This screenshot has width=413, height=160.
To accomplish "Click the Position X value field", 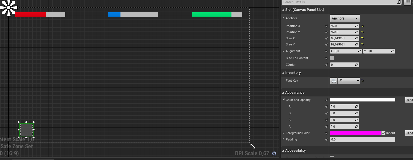I will 344,26.
